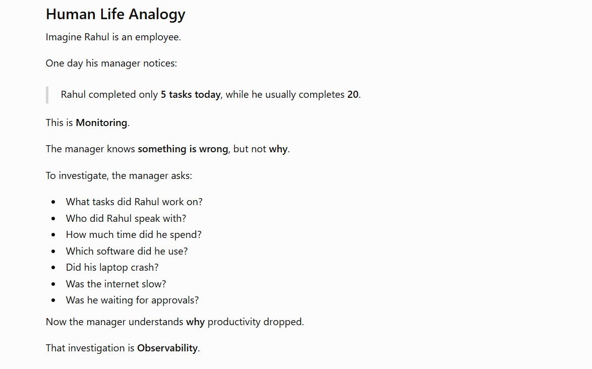The height and width of the screenshot is (369, 592).
Task: Click the bold 'why' after 'but not'
Action: (278, 149)
